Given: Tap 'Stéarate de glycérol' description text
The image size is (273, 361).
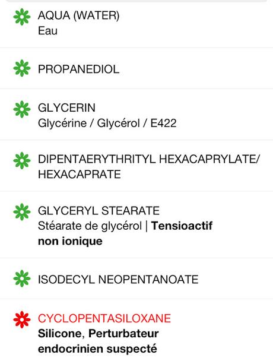Looking at the screenshot, I should pos(90,226).
